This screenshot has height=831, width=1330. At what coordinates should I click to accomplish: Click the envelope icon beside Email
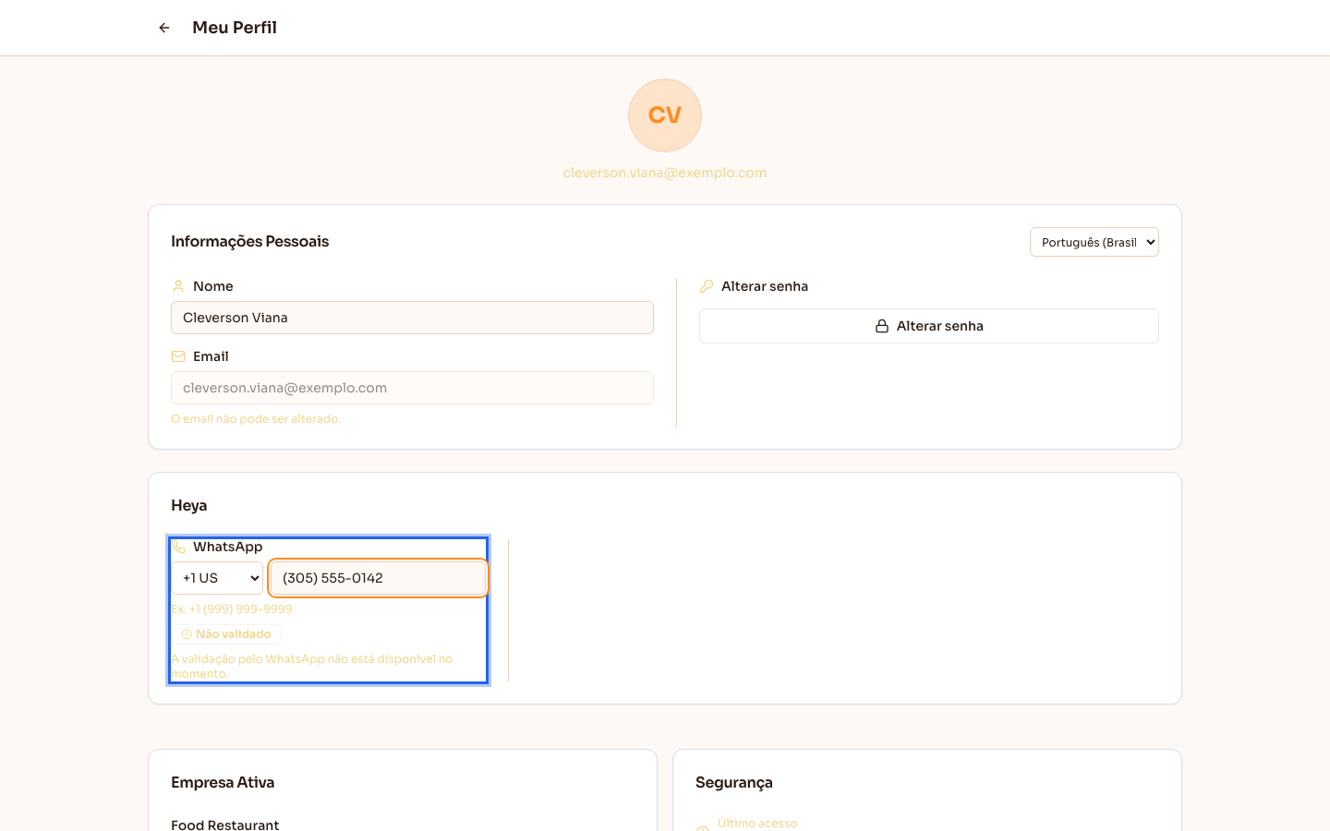pos(178,356)
